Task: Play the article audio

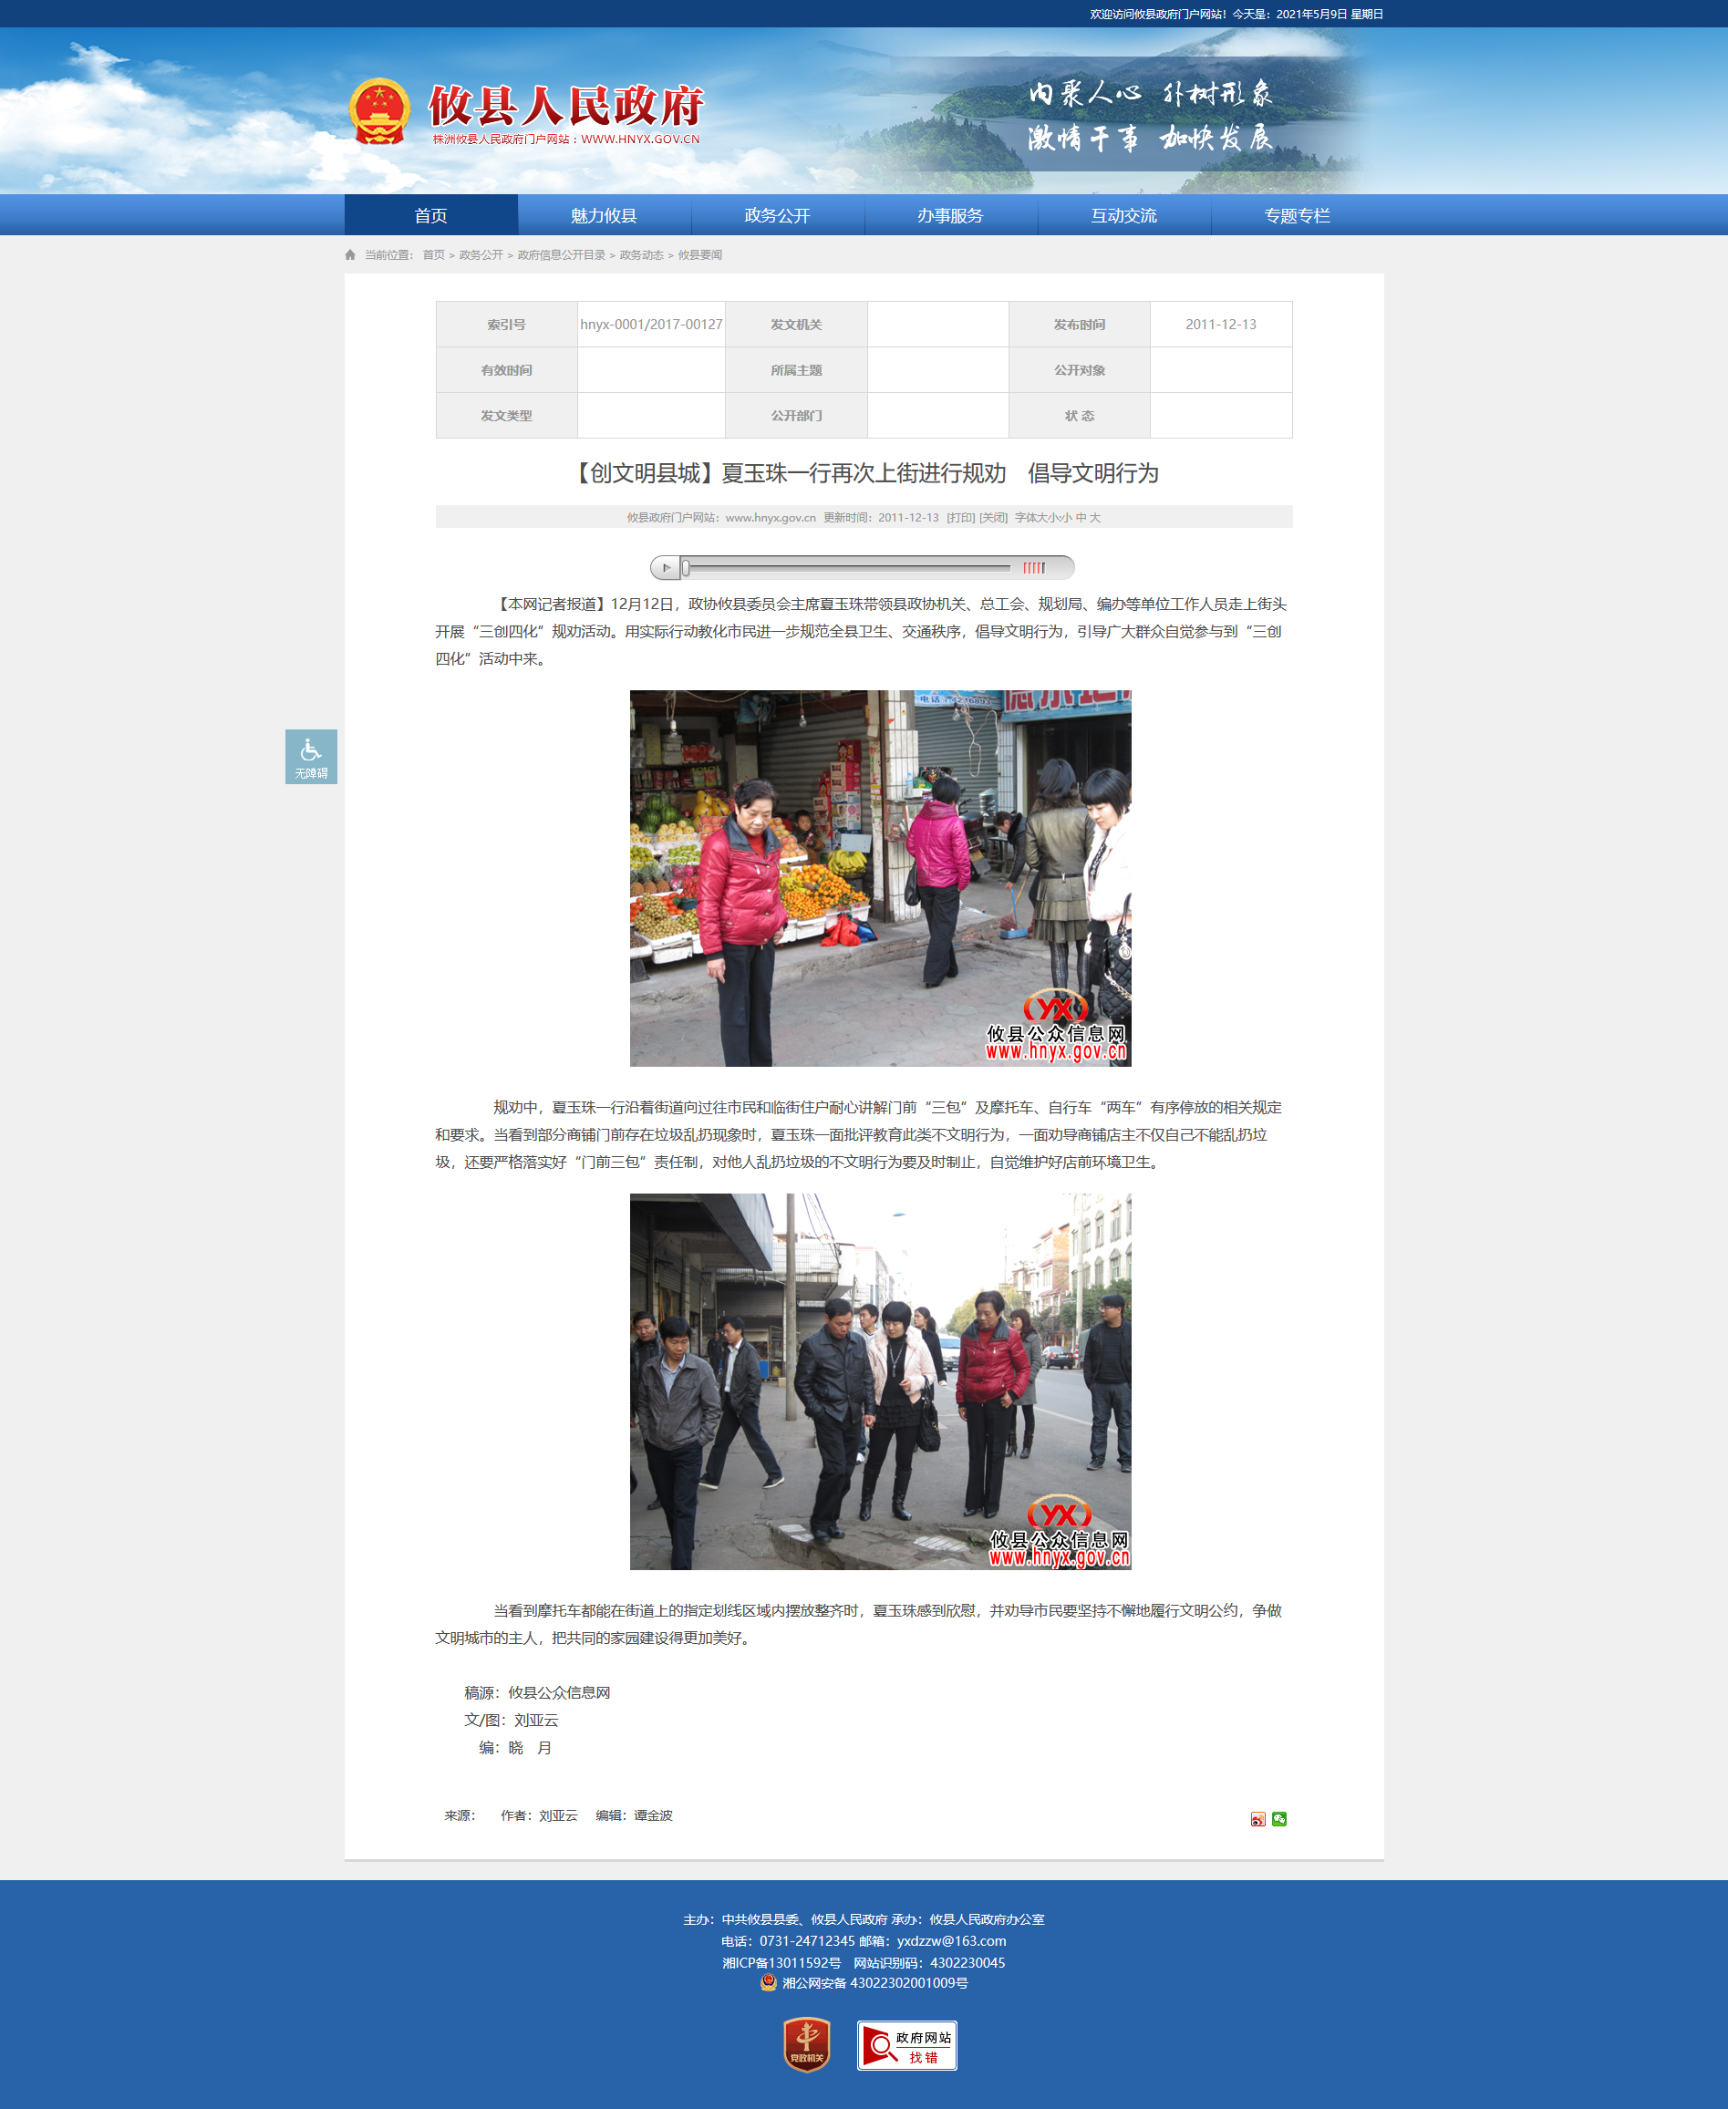Action: tap(666, 567)
